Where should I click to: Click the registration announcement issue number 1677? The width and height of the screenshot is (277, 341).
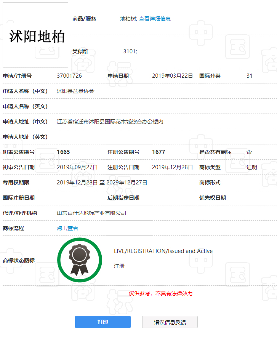coord(159,152)
